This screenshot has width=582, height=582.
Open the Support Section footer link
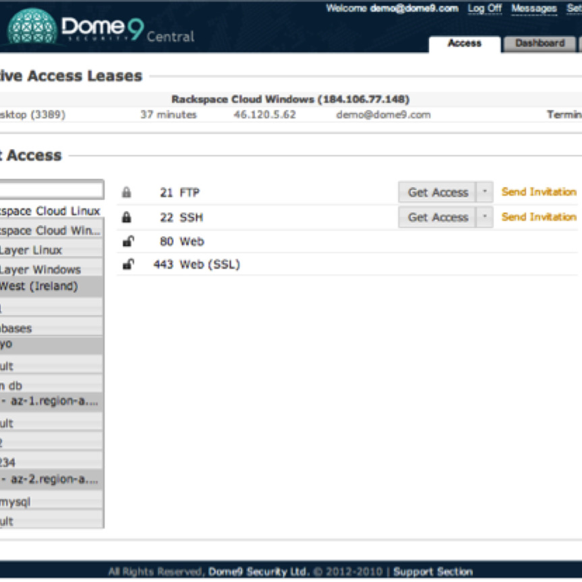click(433, 572)
